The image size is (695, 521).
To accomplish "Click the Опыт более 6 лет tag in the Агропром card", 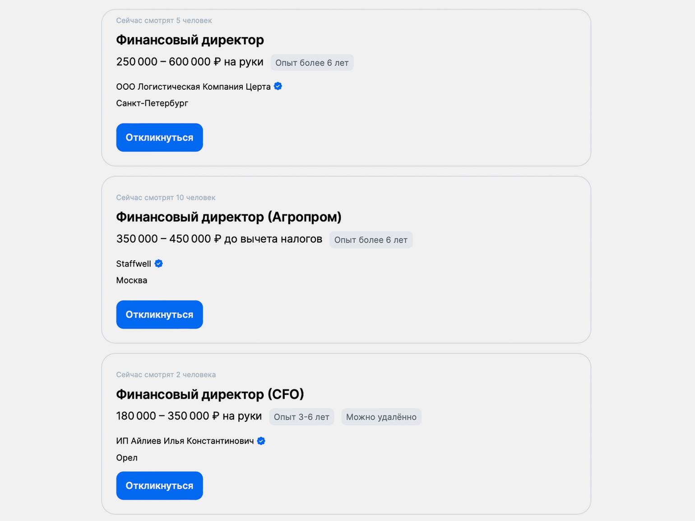I will (x=371, y=240).
